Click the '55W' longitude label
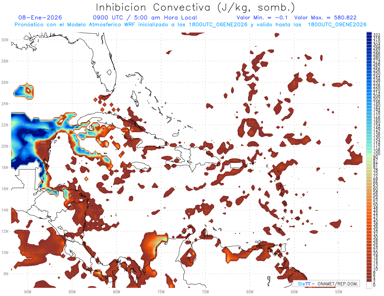The width and height of the screenshot is (384, 296). 339,292
